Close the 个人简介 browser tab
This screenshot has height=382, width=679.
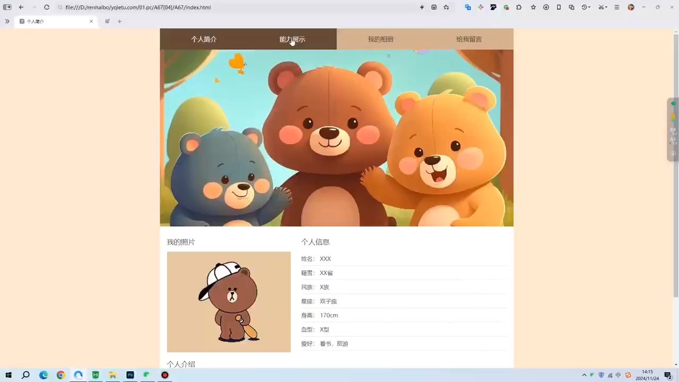point(91,21)
